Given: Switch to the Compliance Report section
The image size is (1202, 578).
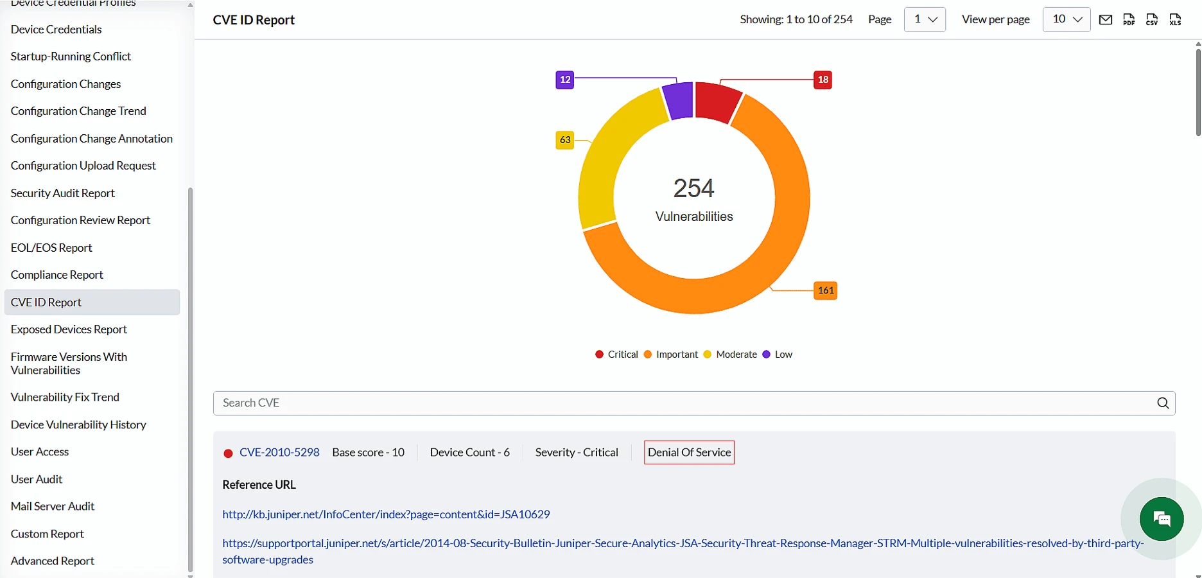Looking at the screenshot, I should pyautogui.click(x=57, y=274).
